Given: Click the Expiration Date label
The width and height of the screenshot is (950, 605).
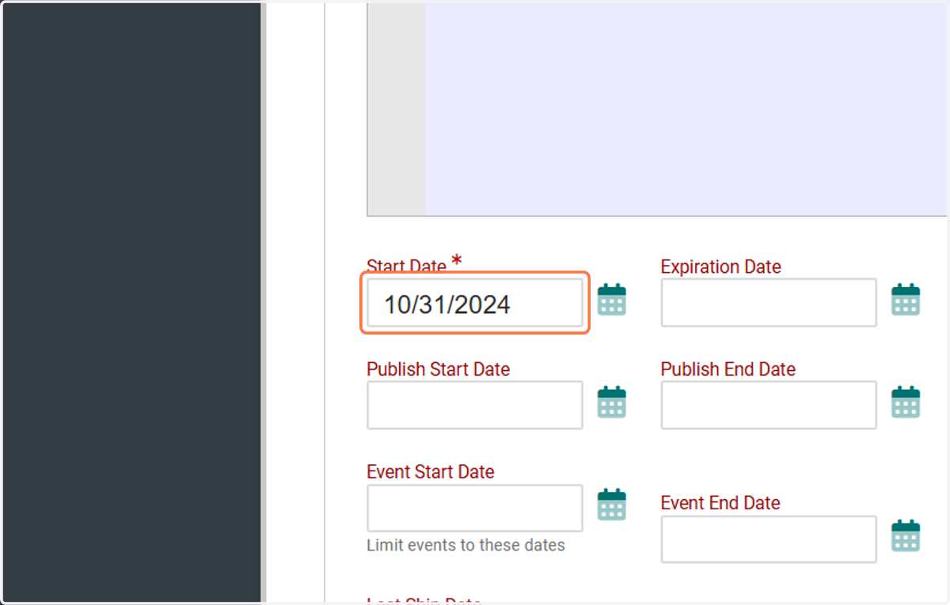Looking at the screenshot, I should coord(721,267).
